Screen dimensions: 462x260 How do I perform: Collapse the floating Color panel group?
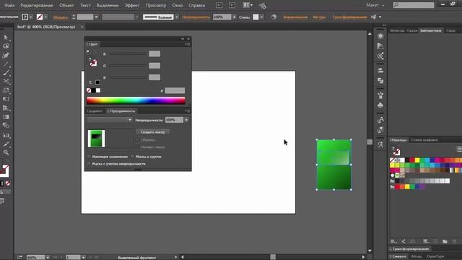click(183, 38)
